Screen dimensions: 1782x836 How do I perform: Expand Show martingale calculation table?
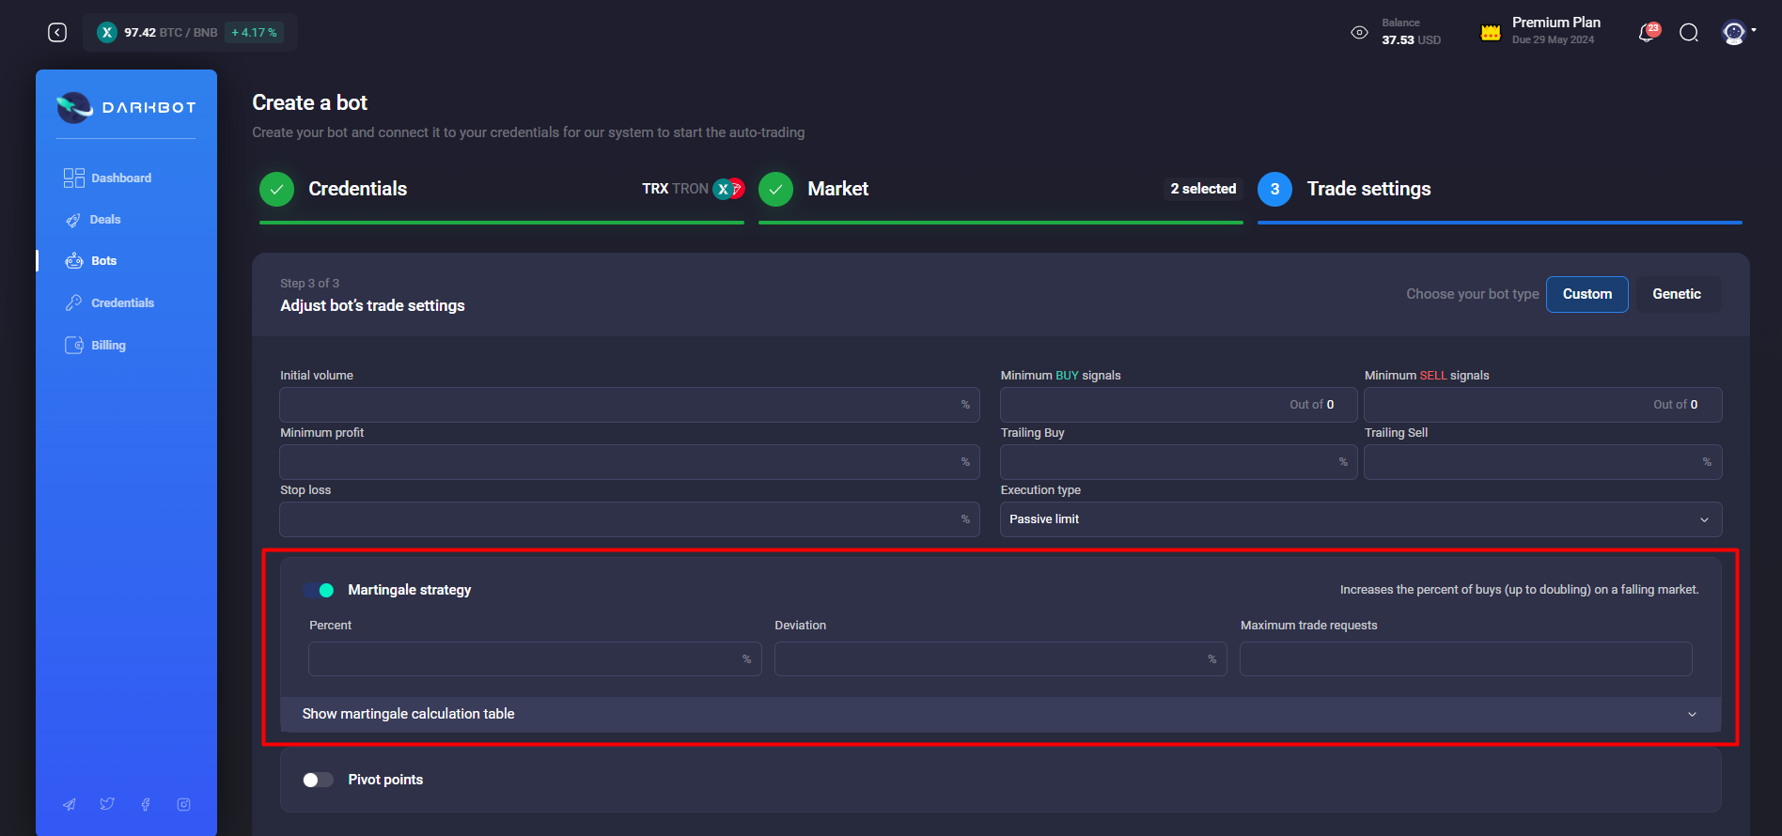coord(1000,714)
